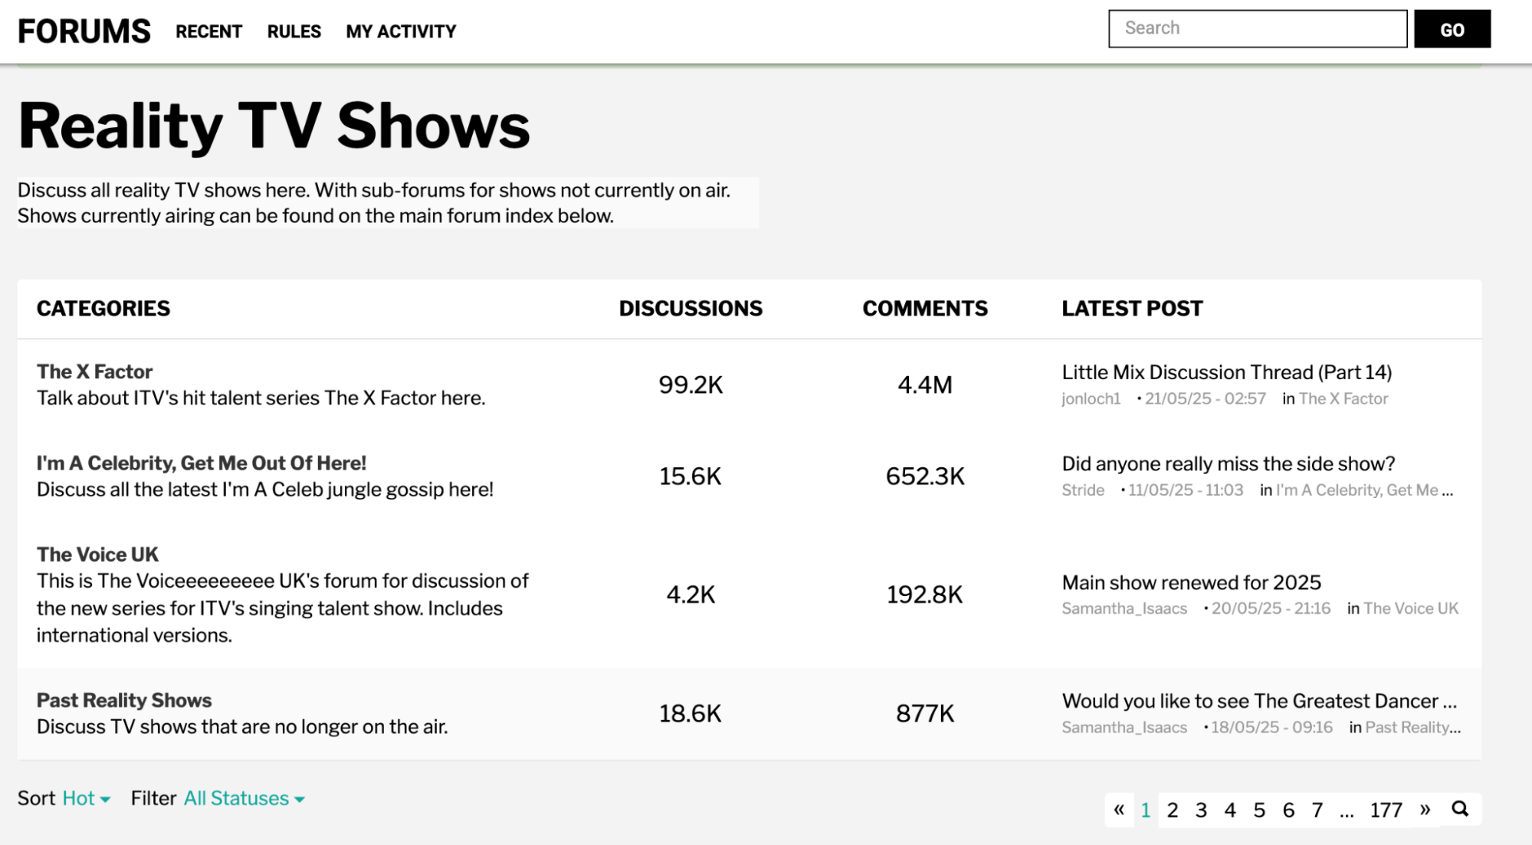This screenshot has width=1532, height=845.
Task: Click 'I'm A Celebrity, Get Me ...' latest post link
Action: pyautogui.click(x=1364, y=490)
